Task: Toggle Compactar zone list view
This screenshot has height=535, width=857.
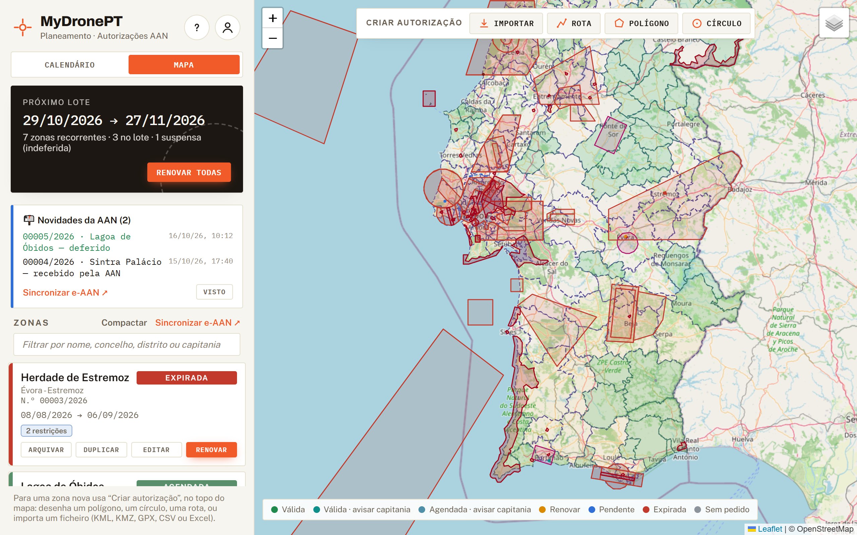Action: click(x=124, y=323)
